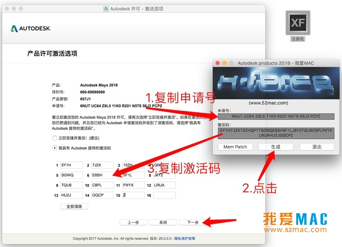Image resolution: width=342 pixels, height=247 pixels.
Task: Click activation field 10 containing C8PL
Action: 103,185
